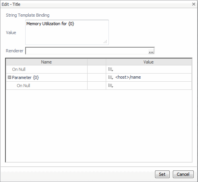Click the Name column header
Screen dimensions: 198x182
[x=46, y=62]
